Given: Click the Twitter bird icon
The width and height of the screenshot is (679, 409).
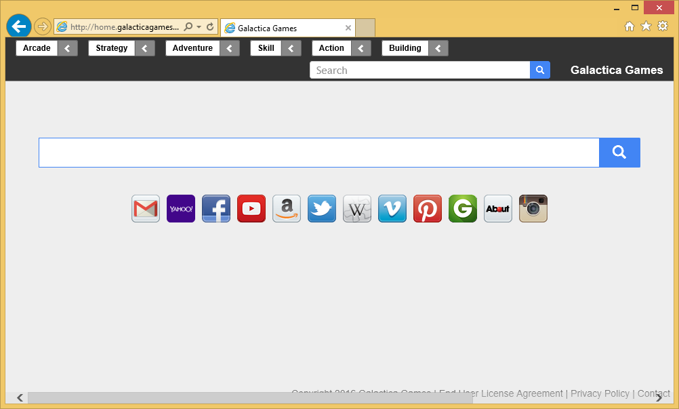Looking at the screenshot, I should [322, 209].
